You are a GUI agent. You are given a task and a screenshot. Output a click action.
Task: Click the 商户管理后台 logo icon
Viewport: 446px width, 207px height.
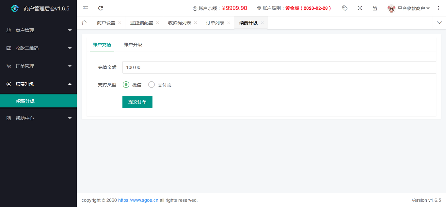(15, 8)
